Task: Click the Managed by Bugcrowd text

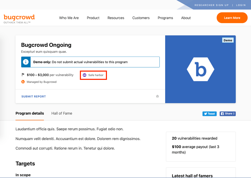Action: 42,82
